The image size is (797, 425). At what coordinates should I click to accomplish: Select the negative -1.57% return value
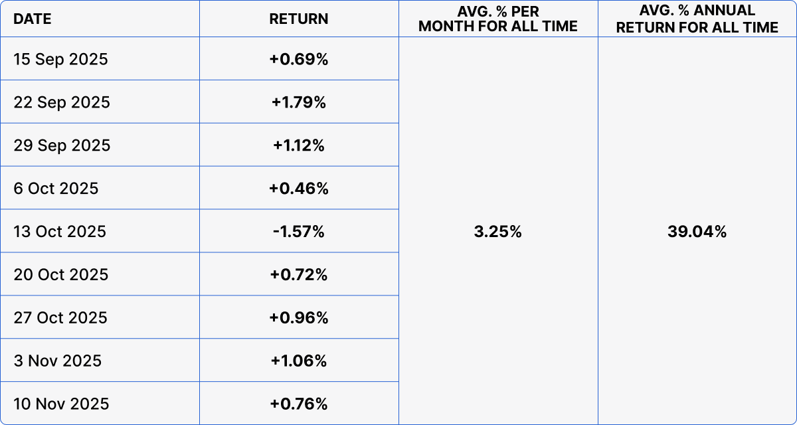299,232
